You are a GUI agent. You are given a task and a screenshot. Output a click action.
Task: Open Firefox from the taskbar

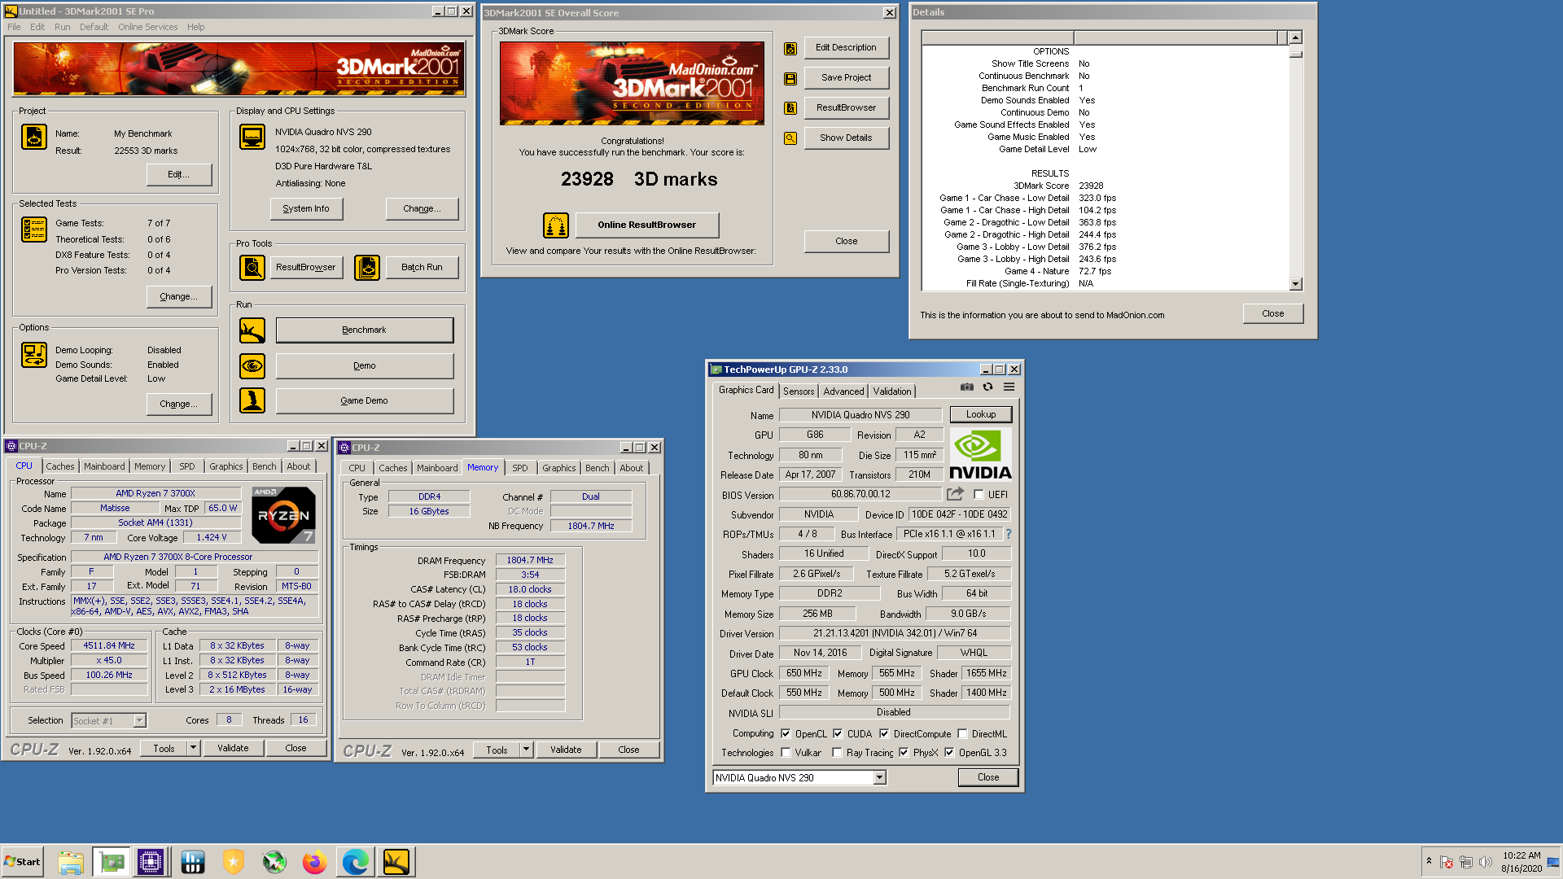[315, 862]
